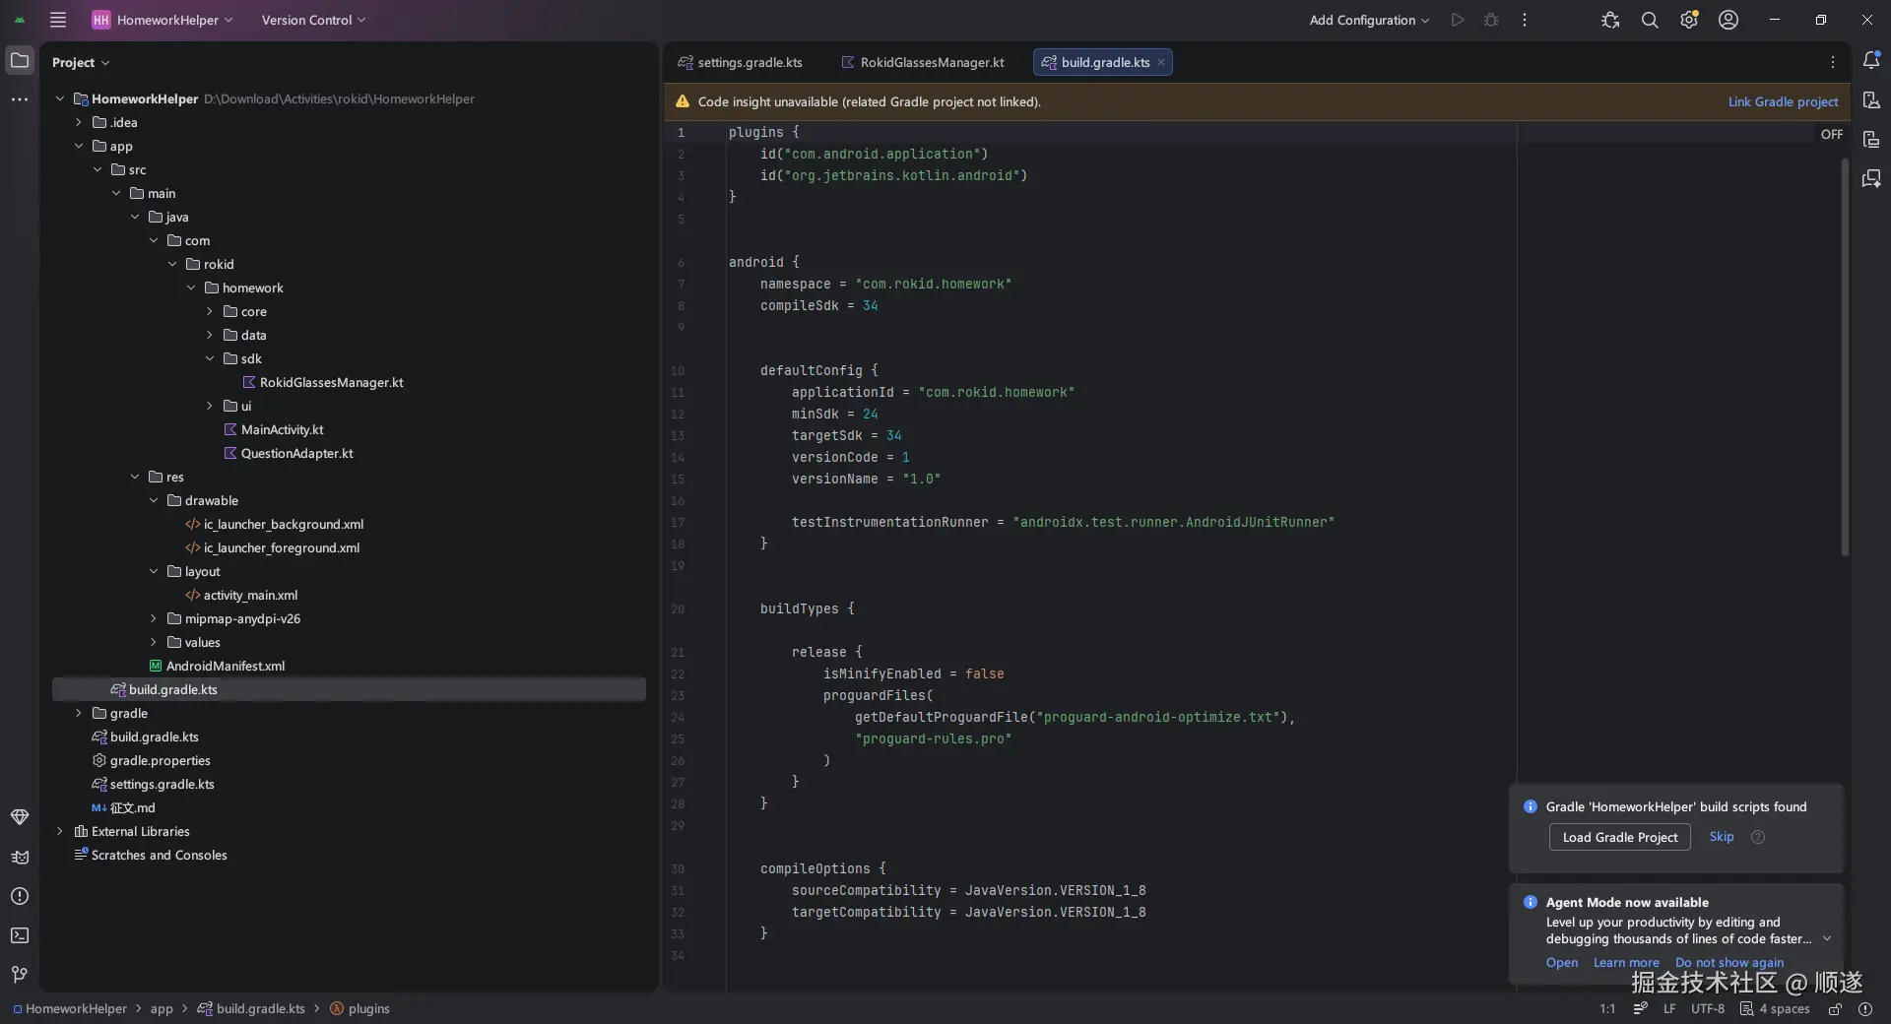Open the Add Configuration dropdown
1891x1024 pixels.
pyautogui.click(x=1368, y=20)
